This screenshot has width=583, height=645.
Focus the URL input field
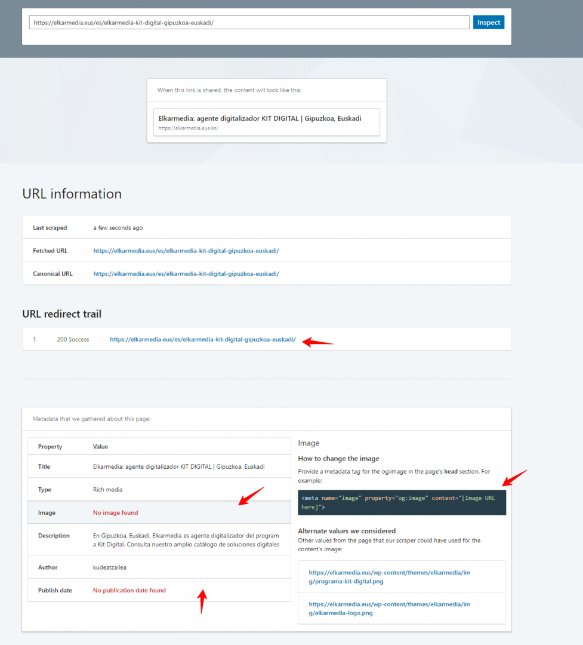pos(249,22)
